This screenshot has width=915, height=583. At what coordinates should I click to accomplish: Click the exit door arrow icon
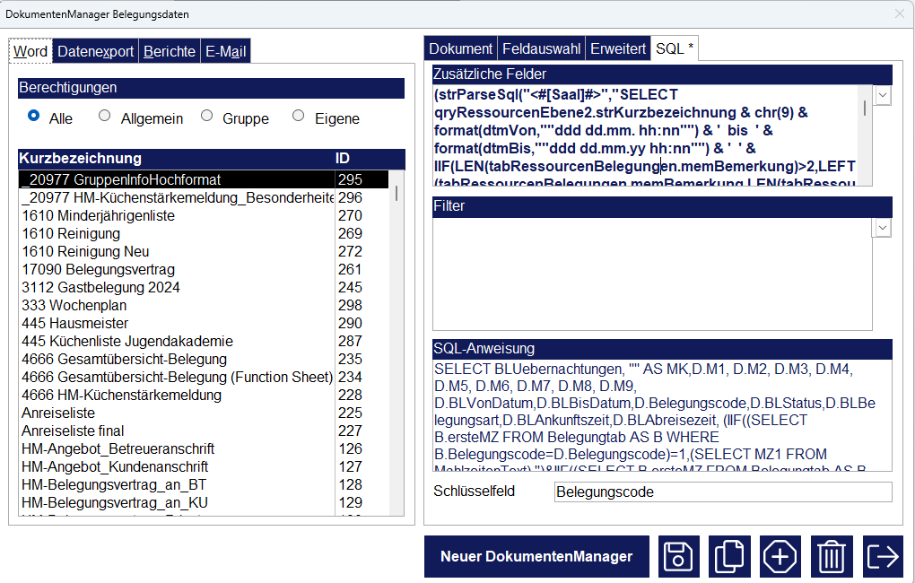tap(883, 556)
